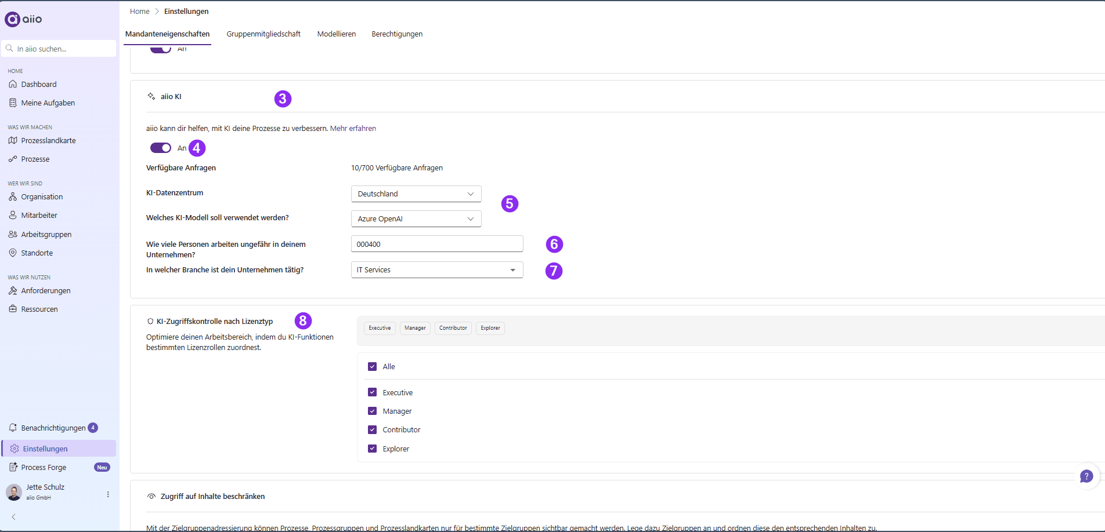1105x532 pixels.
Task: Switch to the Modellieren tab
Action: tap(337, 34)
